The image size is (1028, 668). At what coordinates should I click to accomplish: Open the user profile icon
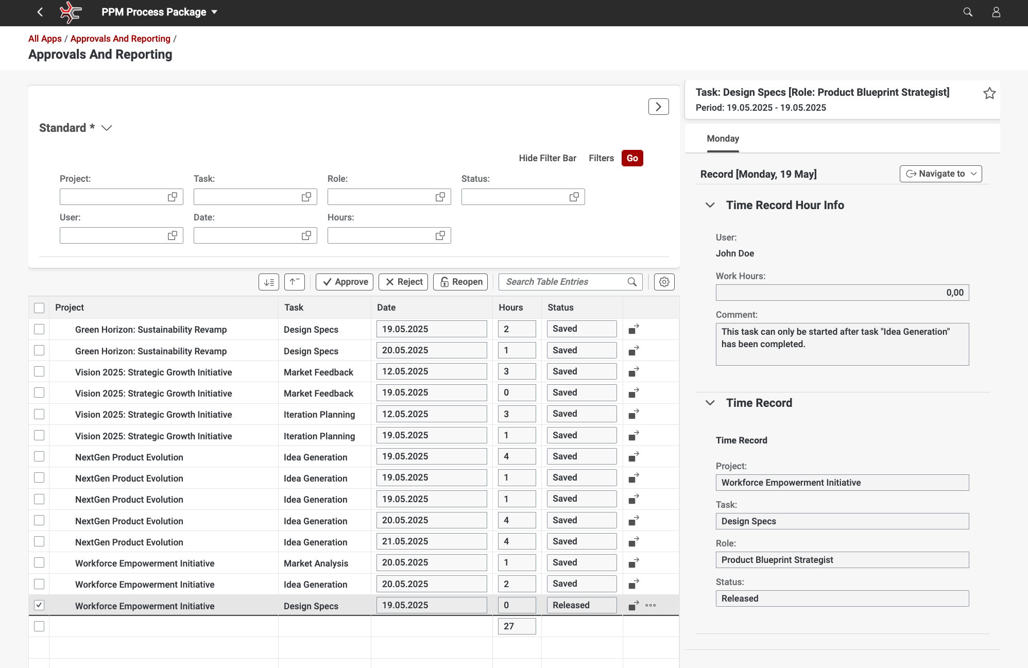pos(996,12)
